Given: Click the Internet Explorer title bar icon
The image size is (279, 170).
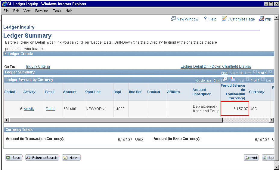Looking at the screenshot, I should [x=4, y=4].
